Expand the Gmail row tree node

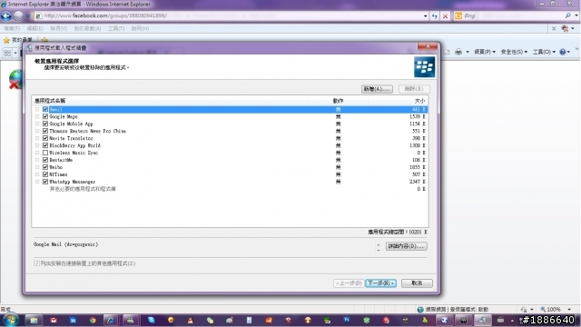click(x=37, y=109)
